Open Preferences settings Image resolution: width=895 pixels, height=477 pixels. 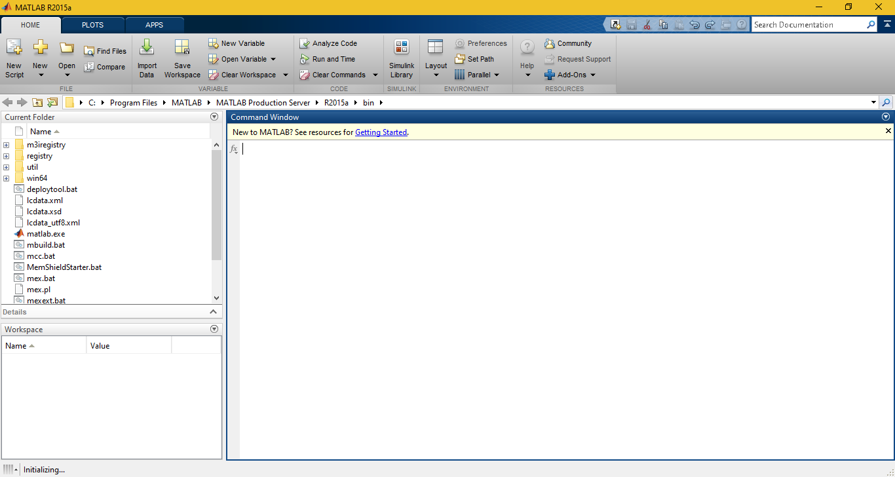[x=481, y=43]
